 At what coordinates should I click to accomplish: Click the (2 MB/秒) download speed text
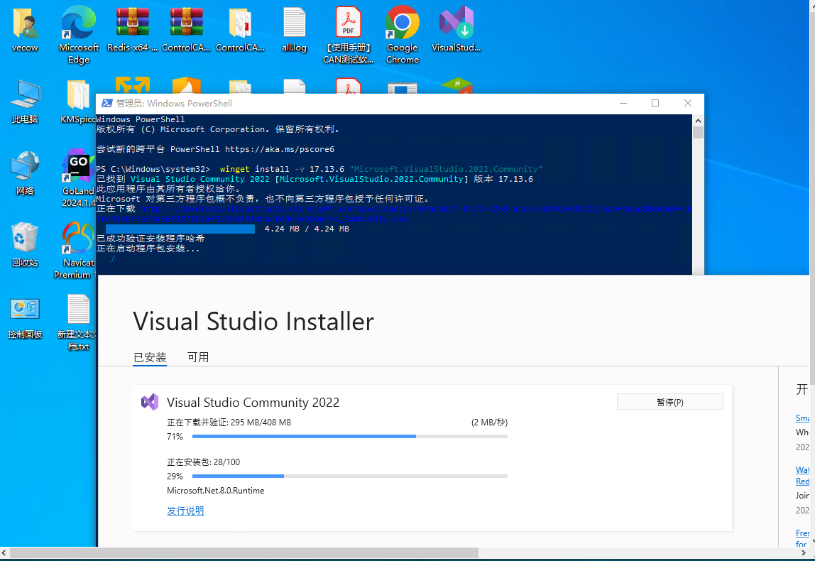pos(489,423)
